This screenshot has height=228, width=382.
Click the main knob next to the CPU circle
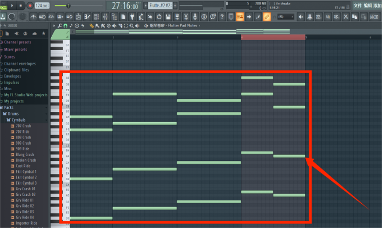click(x=22, y=16)
